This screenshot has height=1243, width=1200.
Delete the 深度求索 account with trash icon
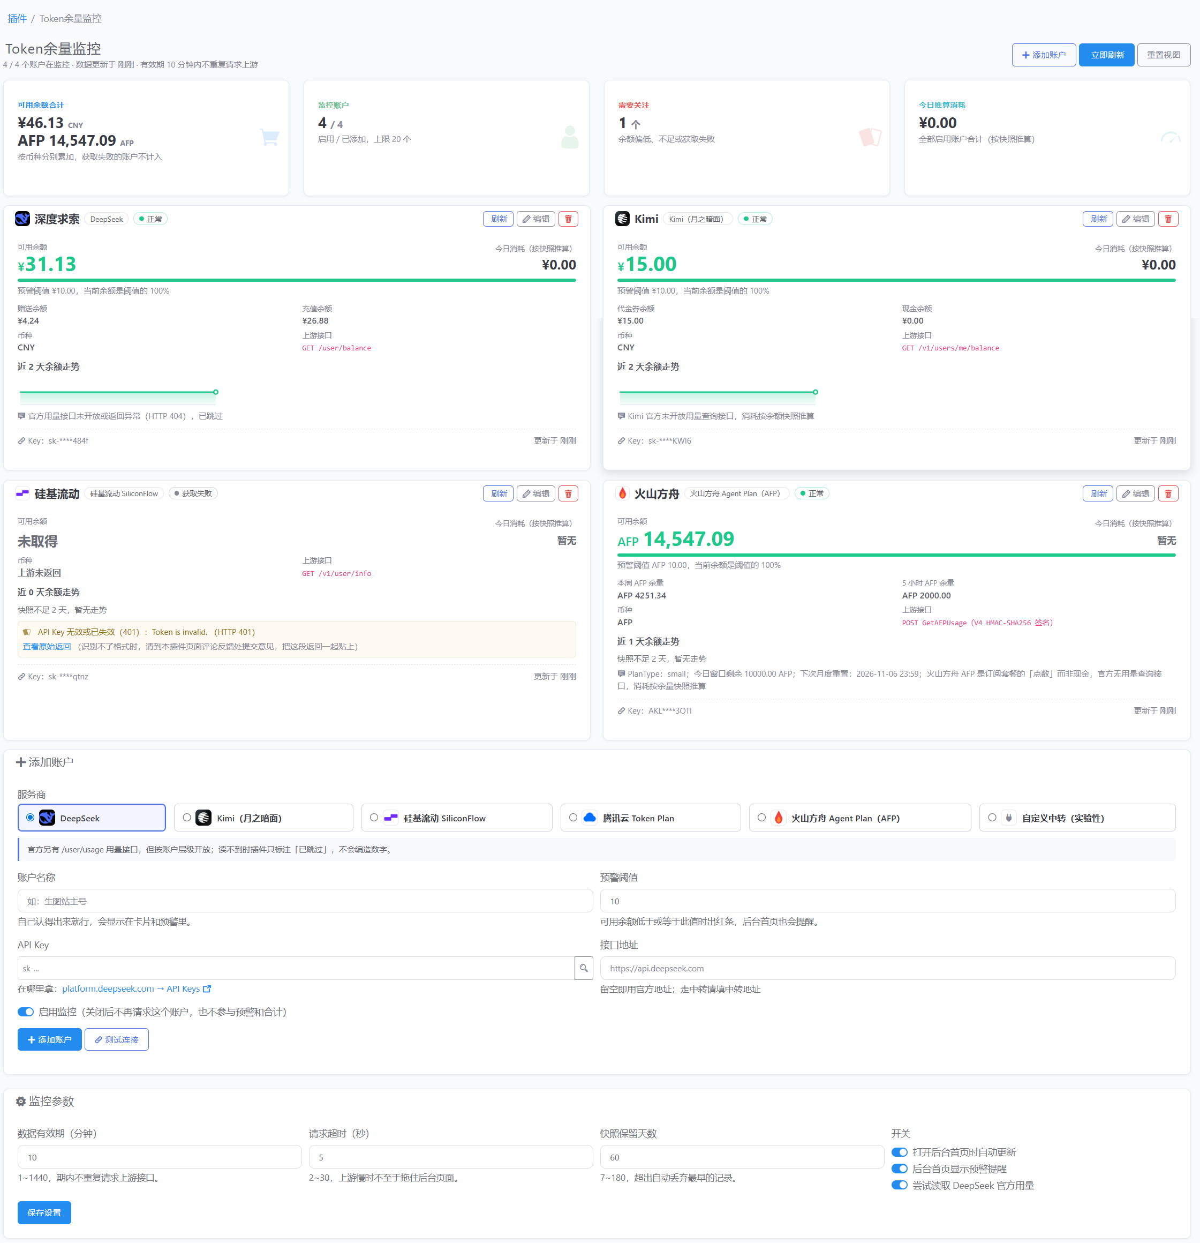[x=568, y=219]
